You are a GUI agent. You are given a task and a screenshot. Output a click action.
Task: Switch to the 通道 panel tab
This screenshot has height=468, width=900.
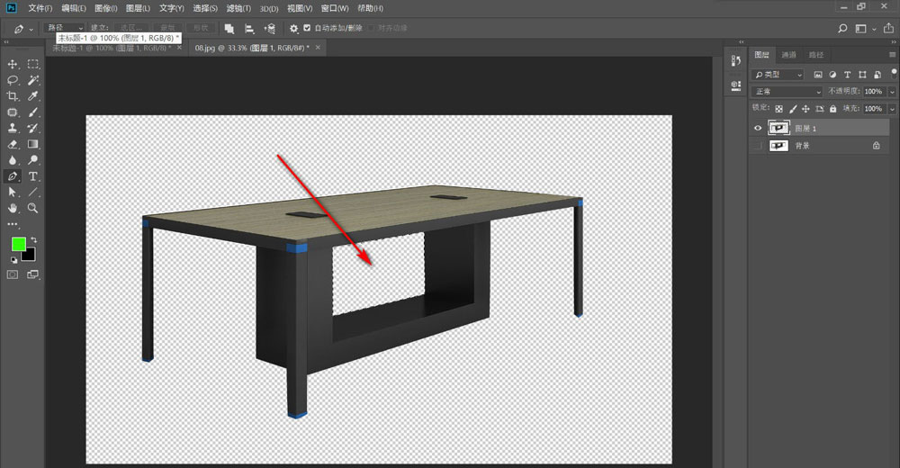click(788, 55)
